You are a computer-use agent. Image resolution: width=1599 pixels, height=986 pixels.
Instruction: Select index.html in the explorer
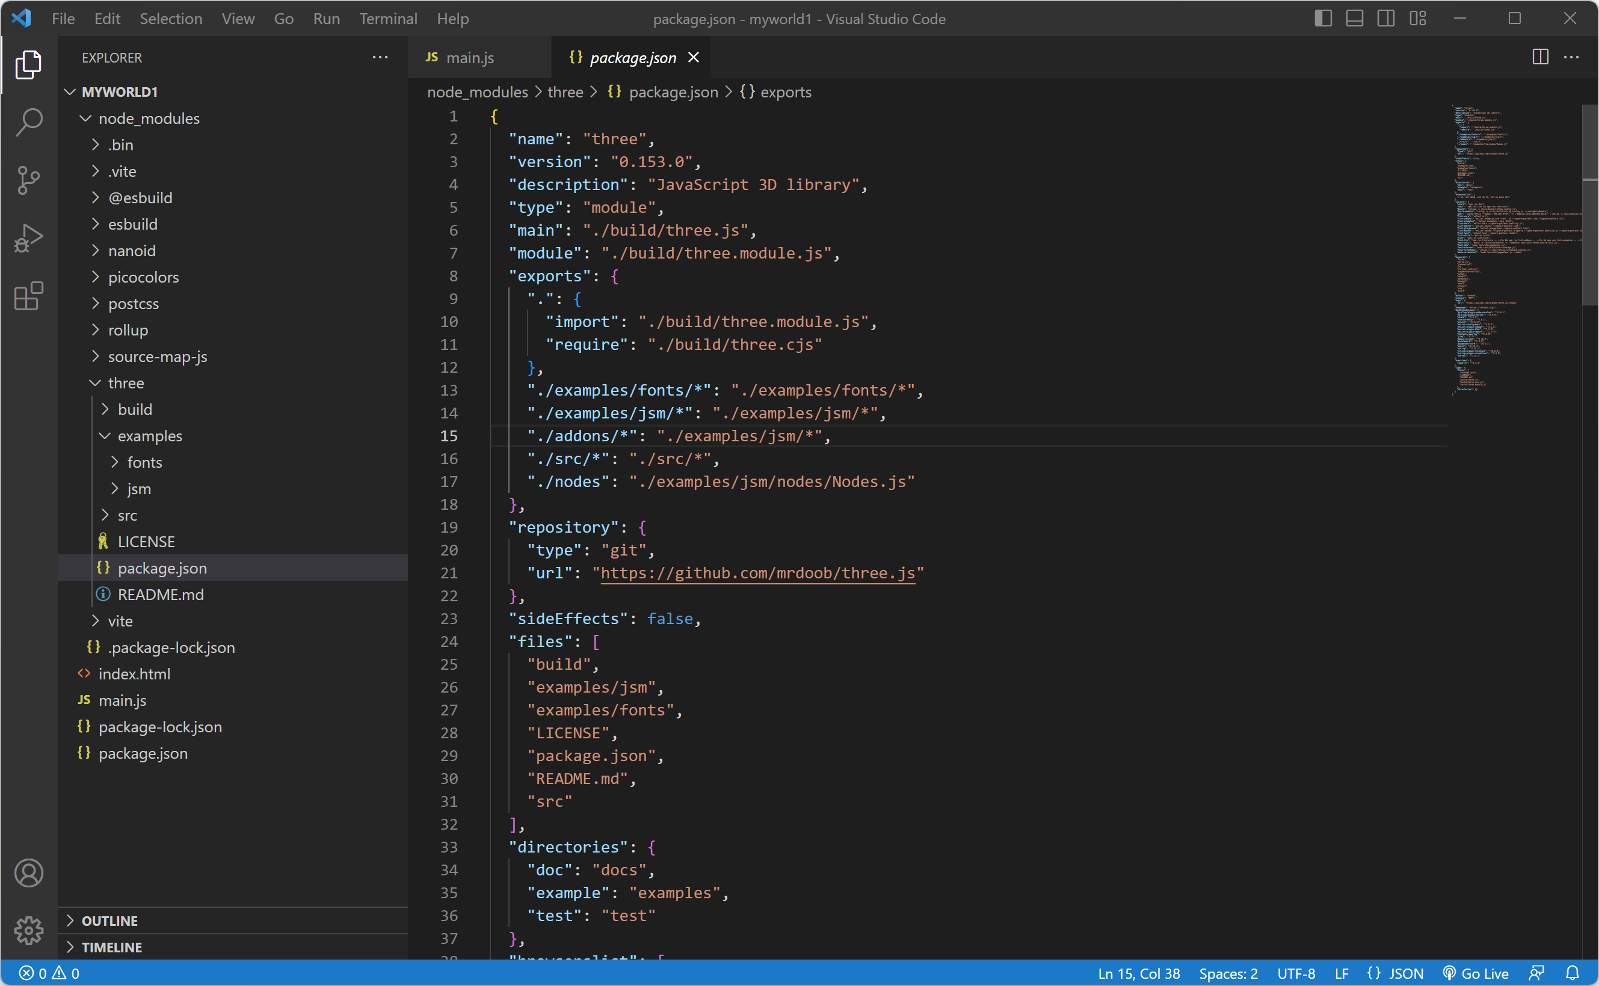pyautogui.click(x=134, y=675)
